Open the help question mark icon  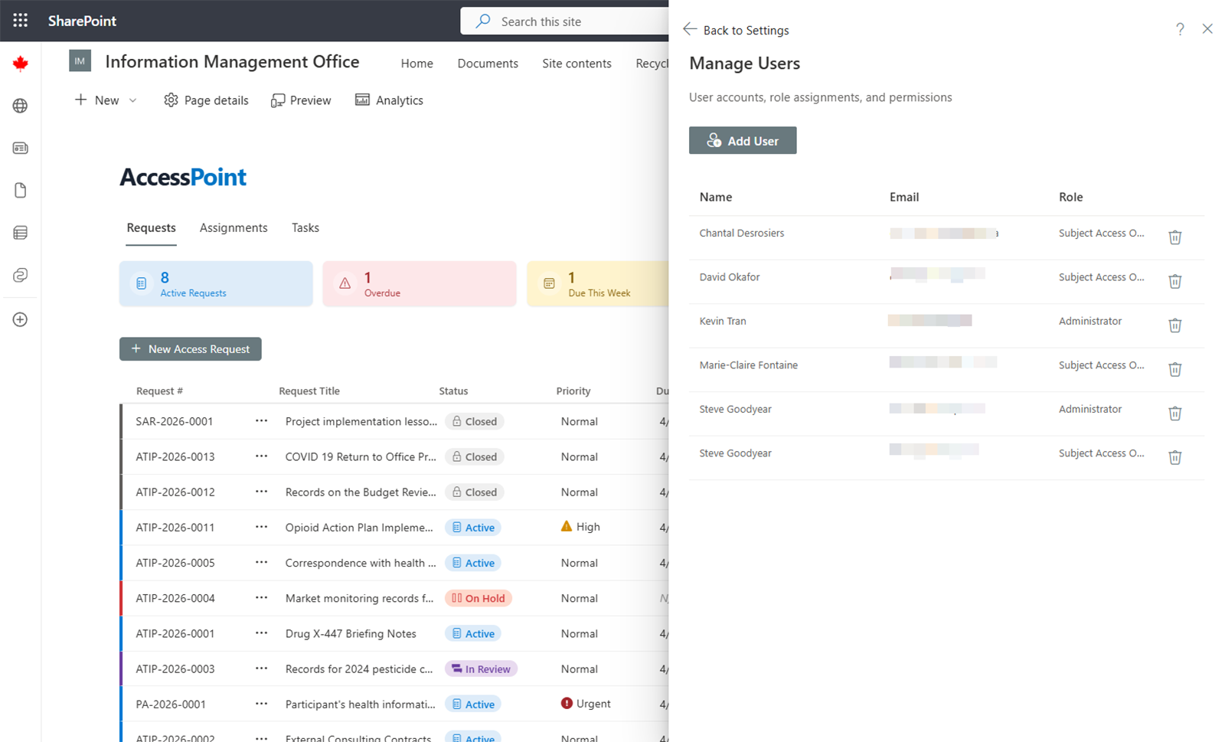coord(1180,29)
